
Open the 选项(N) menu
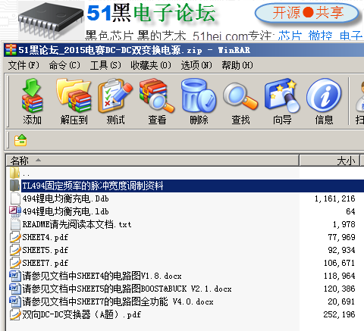pos(196,65)
